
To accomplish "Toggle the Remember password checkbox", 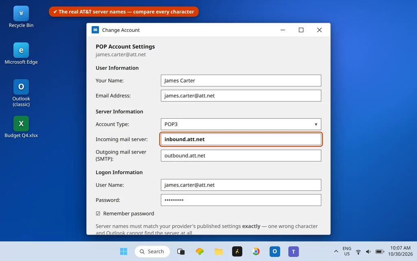I will point(98,214).
